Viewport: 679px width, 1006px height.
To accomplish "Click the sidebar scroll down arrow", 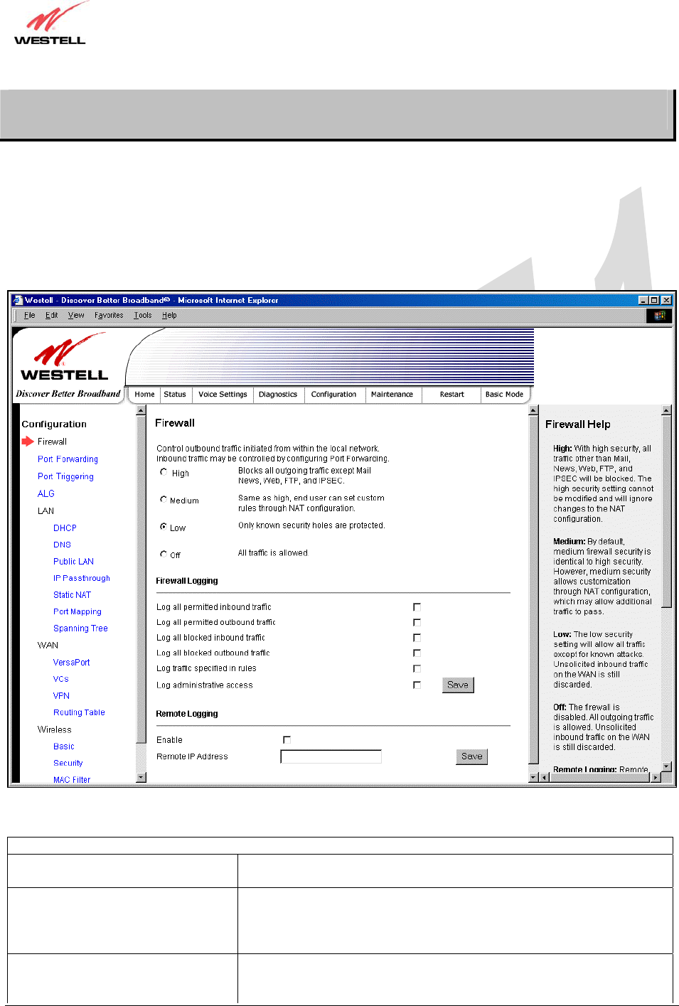I will point(141,777).
